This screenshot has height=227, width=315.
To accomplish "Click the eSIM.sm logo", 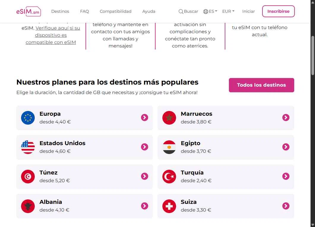I will (x=29, y=11).
